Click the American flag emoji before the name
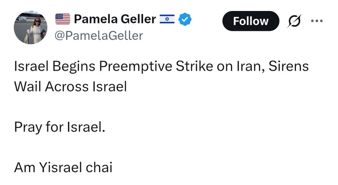The image size is (338, 185). (x=63, y=19)
